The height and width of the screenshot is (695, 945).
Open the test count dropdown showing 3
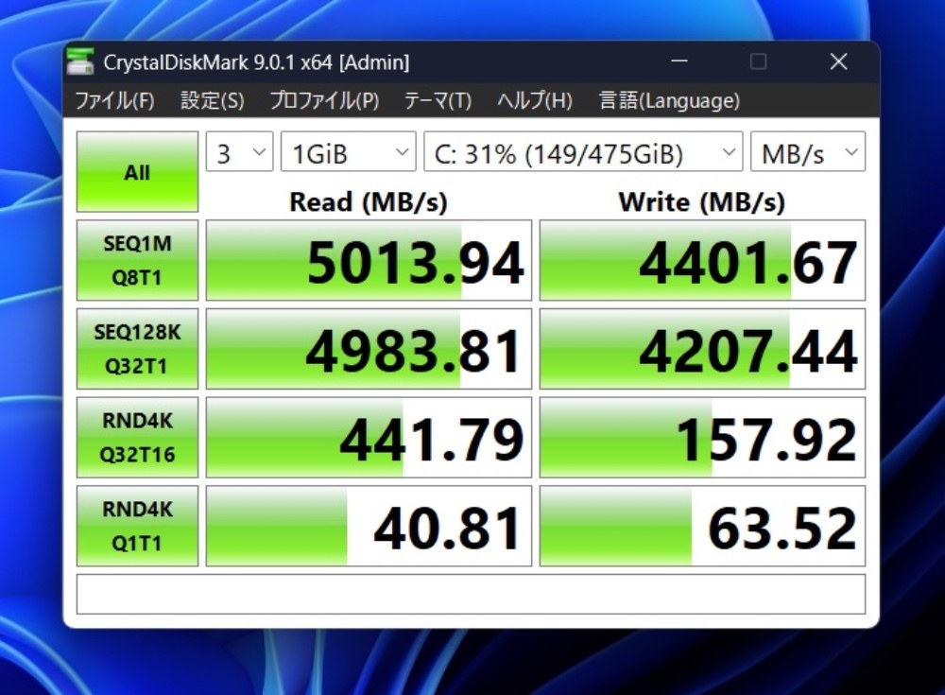(x=239, y=151)
